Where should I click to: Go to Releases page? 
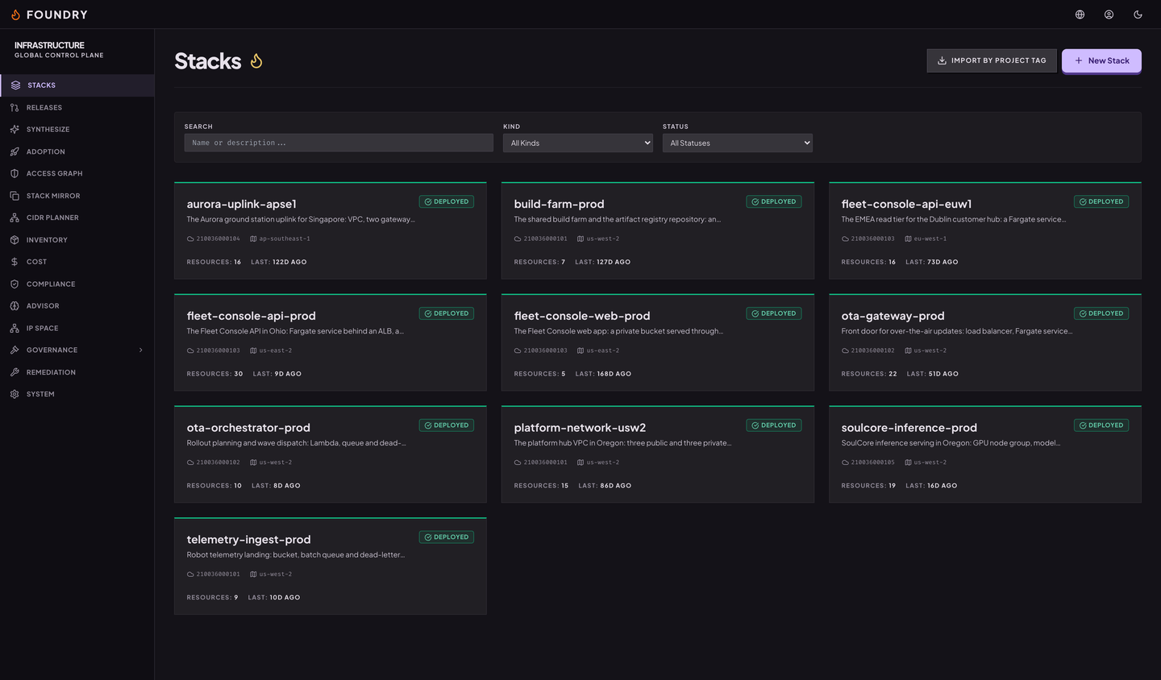point(77,107)
